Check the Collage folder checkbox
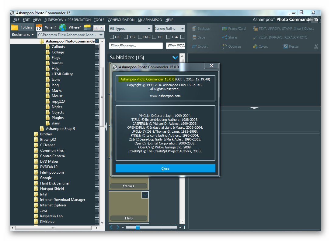The height and width of the screenshot is (241, 331). 97,52
